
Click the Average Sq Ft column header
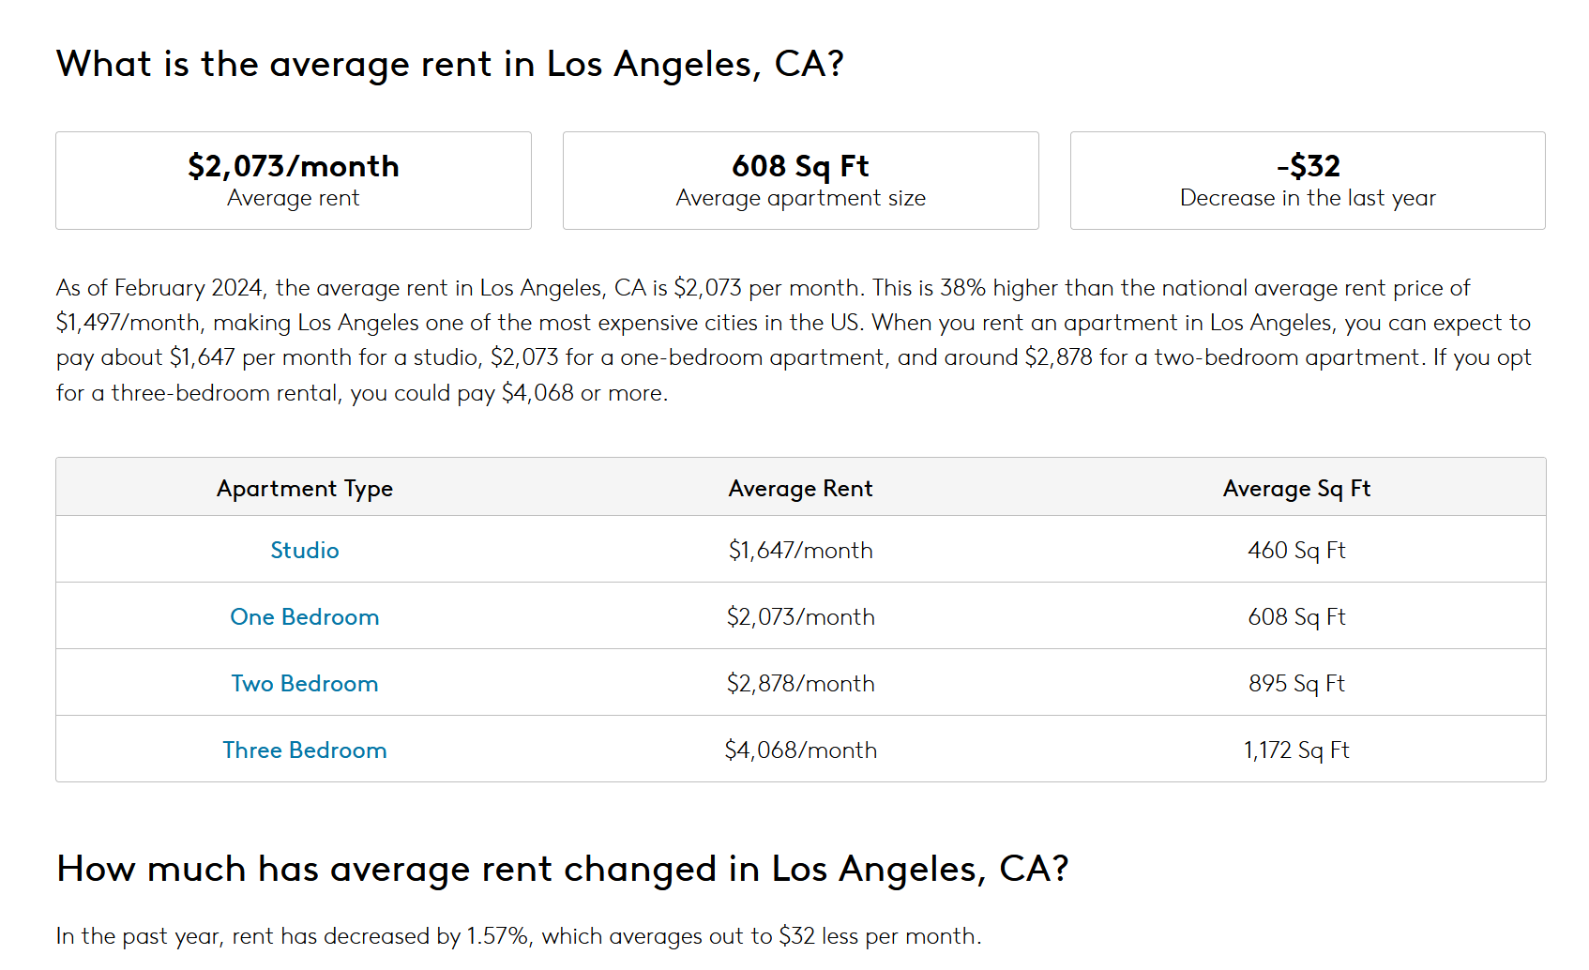click(x=1296, y=489)
